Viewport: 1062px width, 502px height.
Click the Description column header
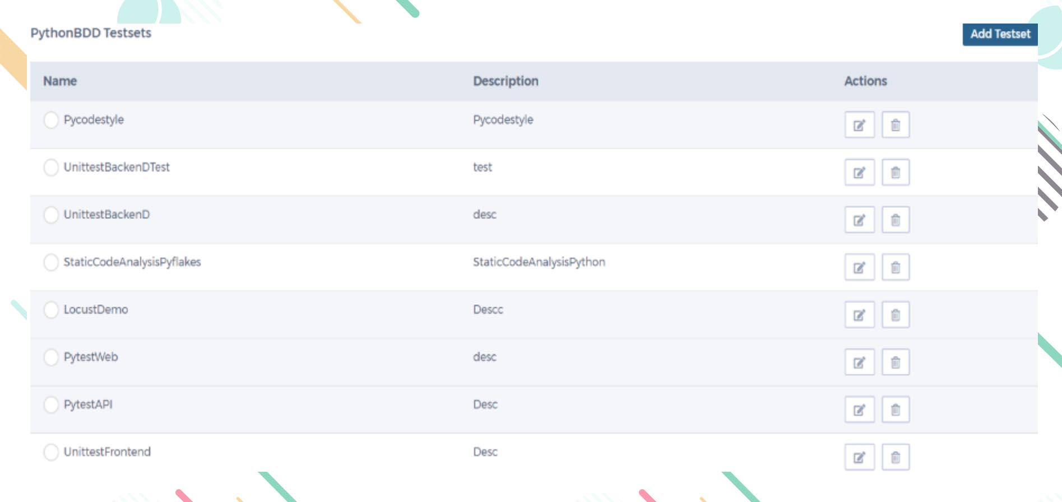(506, 81)
